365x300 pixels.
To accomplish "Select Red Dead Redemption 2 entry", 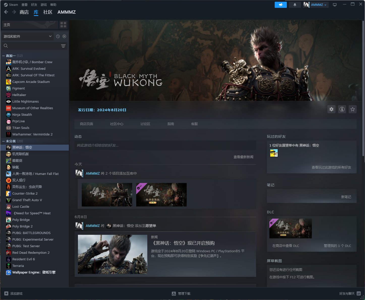I will click(35, 252).
